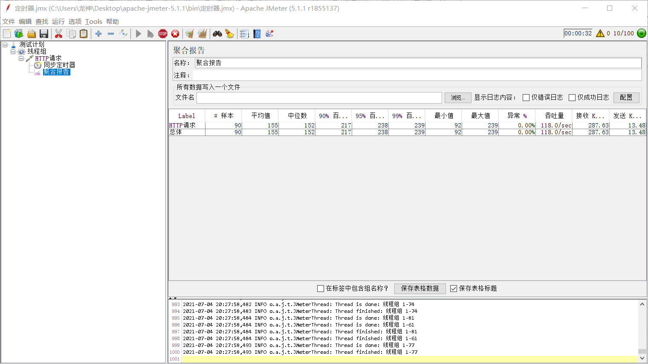Select 同步定时器 in the tree

(59, 65)
